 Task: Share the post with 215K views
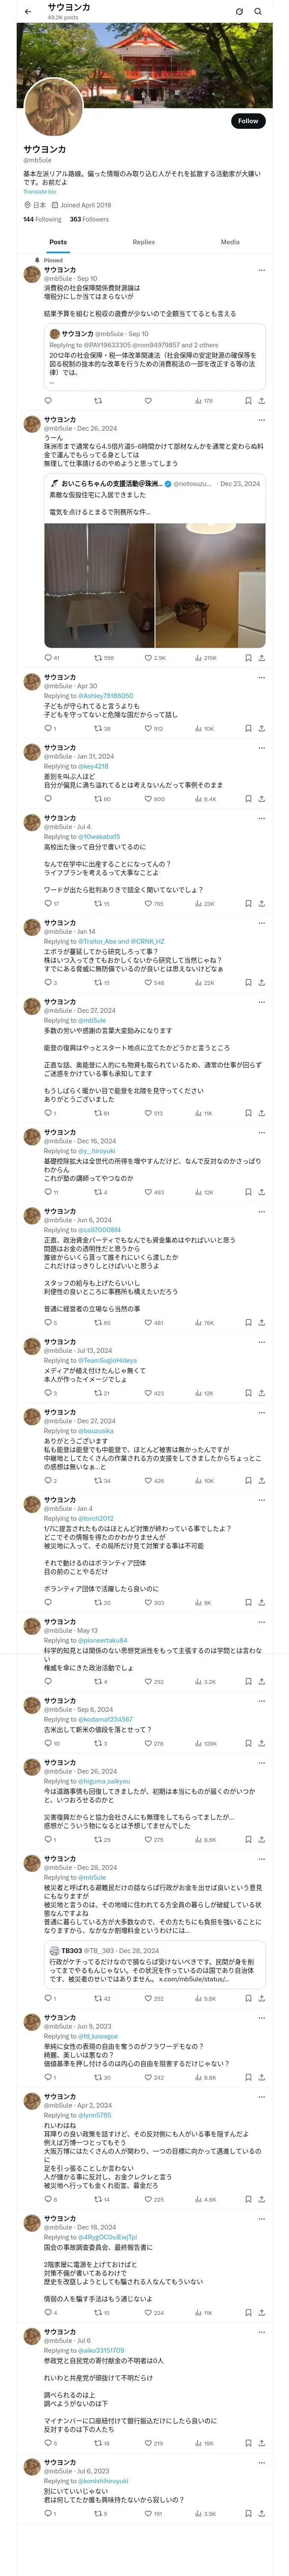coord(261,658)
